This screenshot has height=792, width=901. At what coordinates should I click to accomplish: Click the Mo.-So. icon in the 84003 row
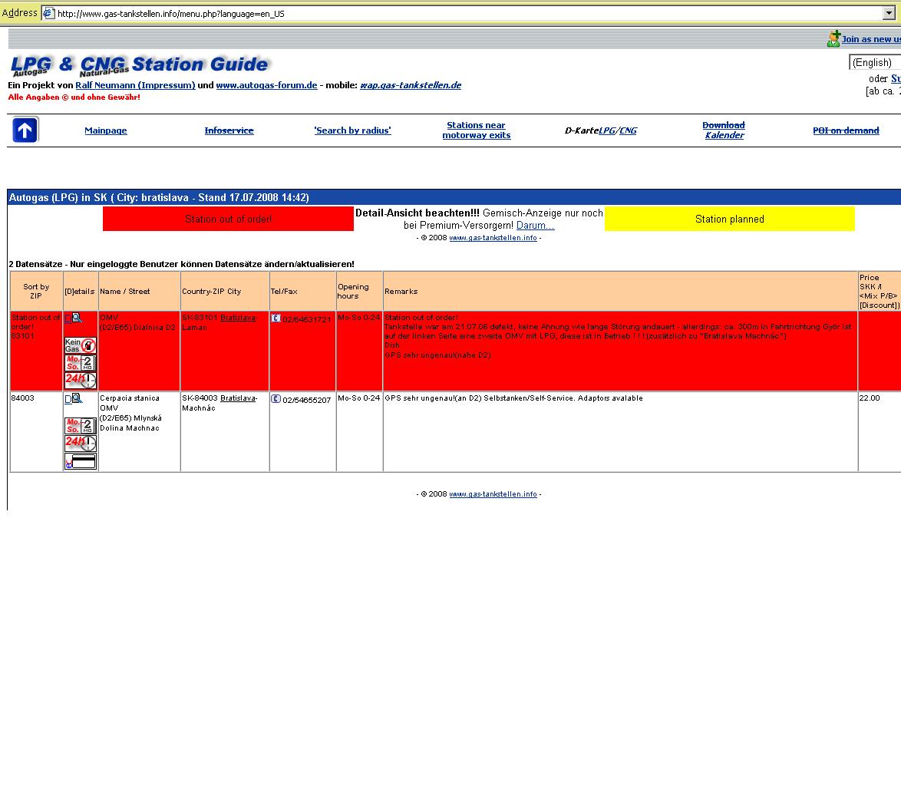[80, 425]
